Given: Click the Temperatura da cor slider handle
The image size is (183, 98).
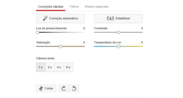Looking at the screenshot, I should 118,47.
